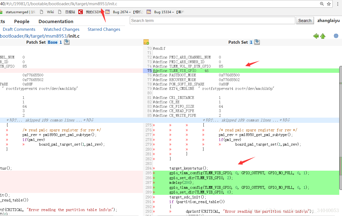342x216 pixels.
Task: Click the #define TLMM_VIB_GPIO 46 line
Action: (181, 71)
